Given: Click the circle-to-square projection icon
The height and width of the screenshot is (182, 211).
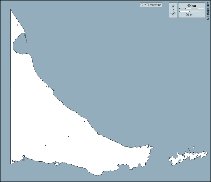Looking at the screenshot, I should (144, 5).
